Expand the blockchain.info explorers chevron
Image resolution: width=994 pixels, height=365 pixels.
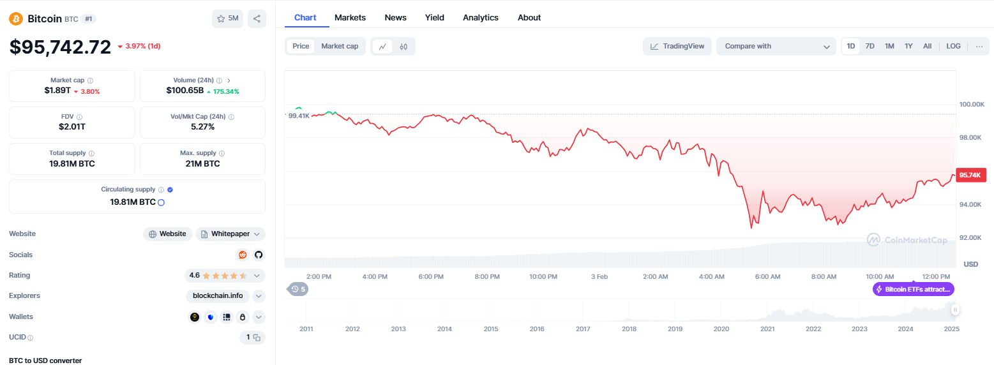pyautogui.click(x=259, y=296)
